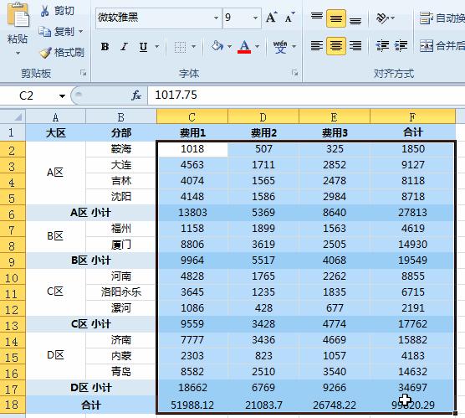The height and width of the screenshot is (418, 465).
Task: Click the cell containing 7777
Action: [x=192, y=340]
